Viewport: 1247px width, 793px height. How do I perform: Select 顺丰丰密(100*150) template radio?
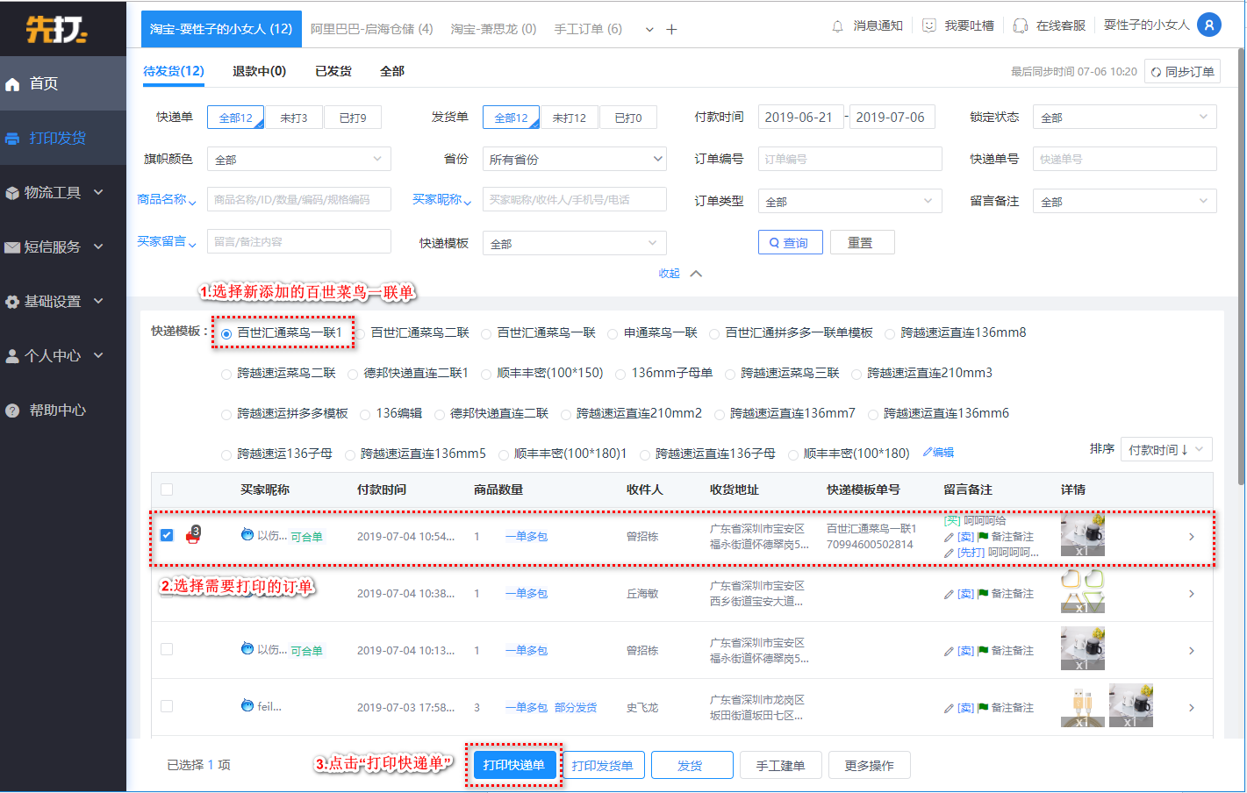486,375
